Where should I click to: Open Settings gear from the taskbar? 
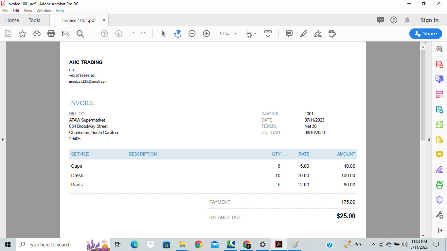coord(262,244)
